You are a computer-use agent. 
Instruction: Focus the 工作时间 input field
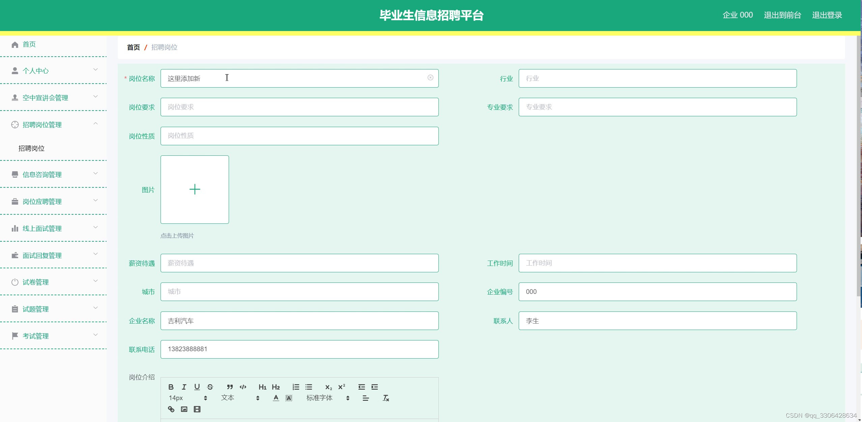pos(658,263)
